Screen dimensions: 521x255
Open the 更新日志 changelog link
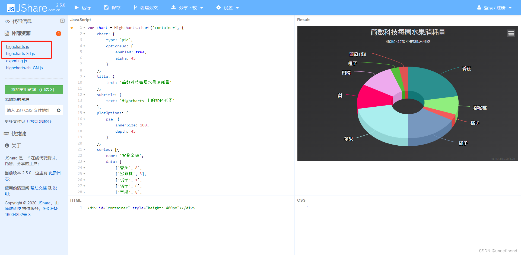pyautogui.click(x=55, y=173)
